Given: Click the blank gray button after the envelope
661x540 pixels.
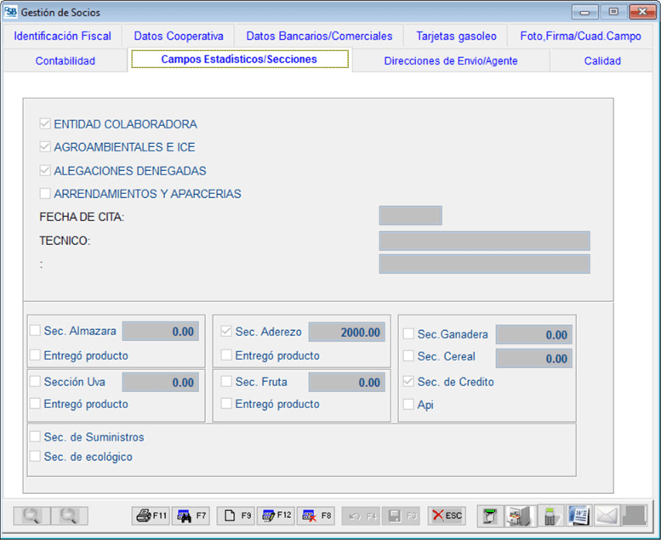Looking at the screenshot, I should pyautogui.click(x=634, y=515).
